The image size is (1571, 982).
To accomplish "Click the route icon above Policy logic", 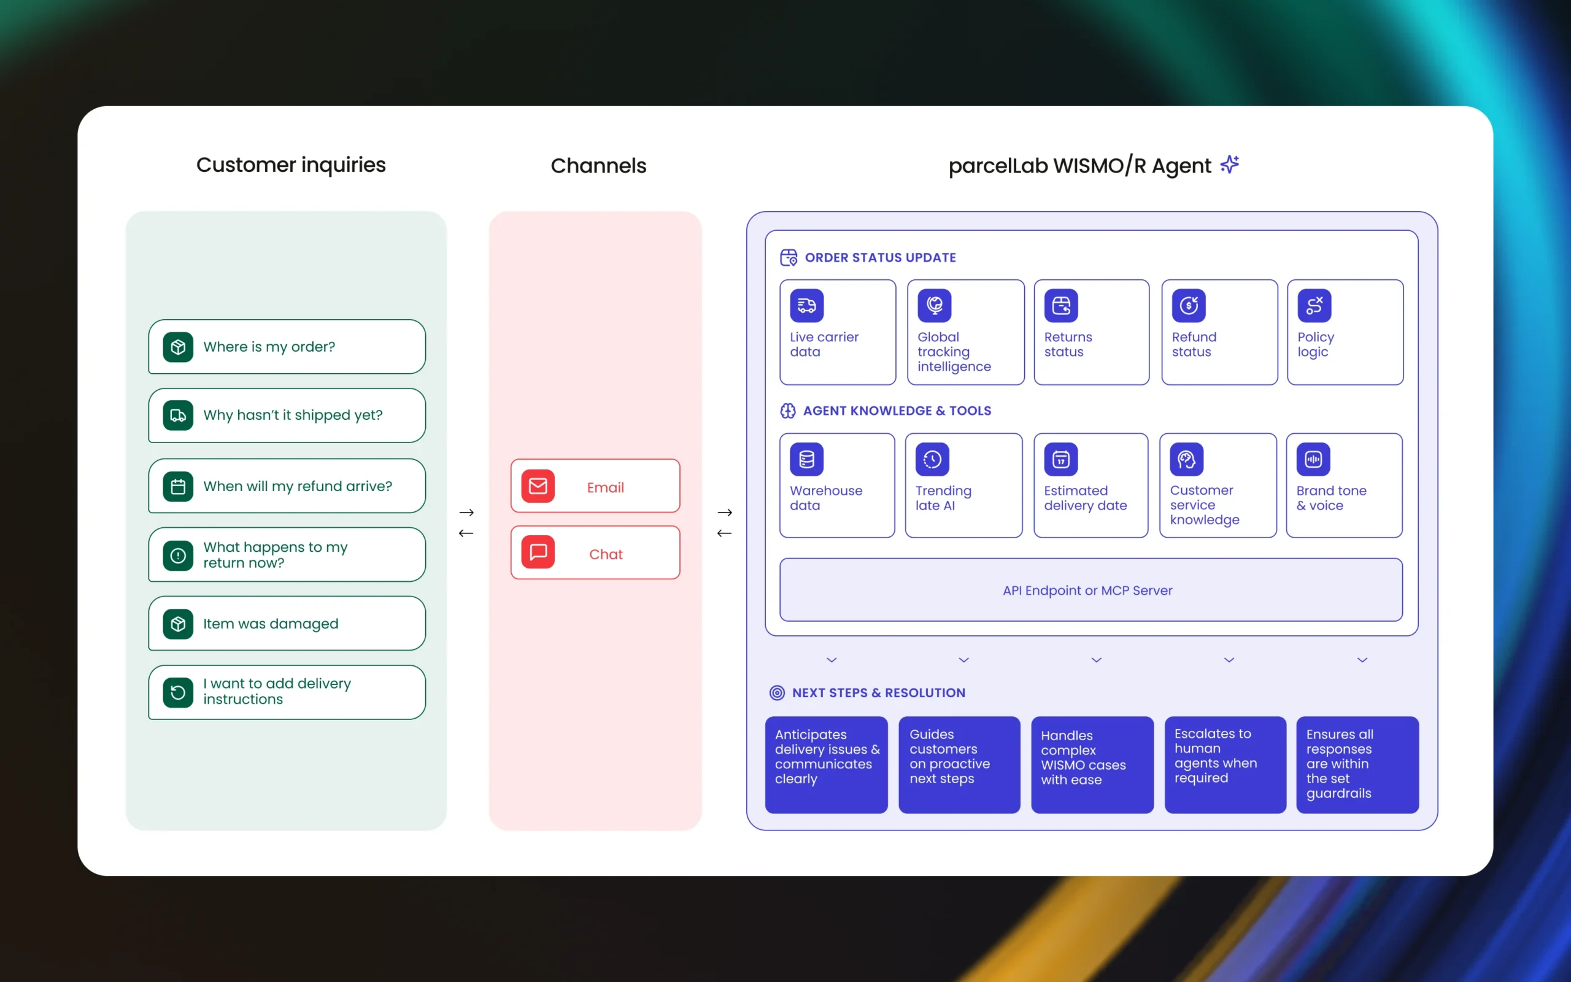I will [1314, 305].
